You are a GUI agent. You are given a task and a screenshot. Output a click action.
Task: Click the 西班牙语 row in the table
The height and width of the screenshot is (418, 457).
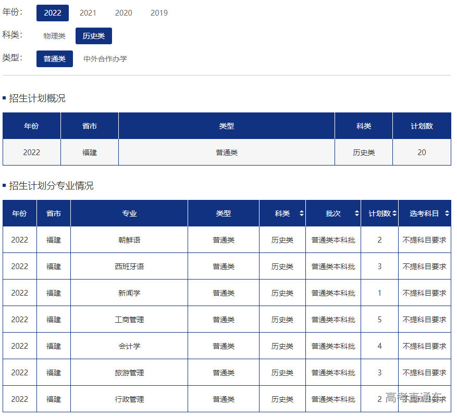click(x=128, y=266)
